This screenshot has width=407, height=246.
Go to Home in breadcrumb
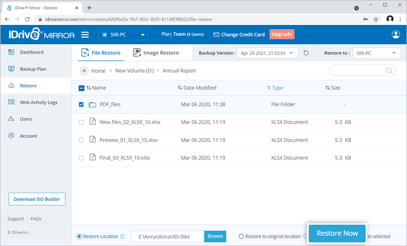tap(98, 71)
